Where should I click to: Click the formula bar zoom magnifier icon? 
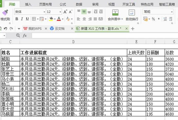(18, 35)
